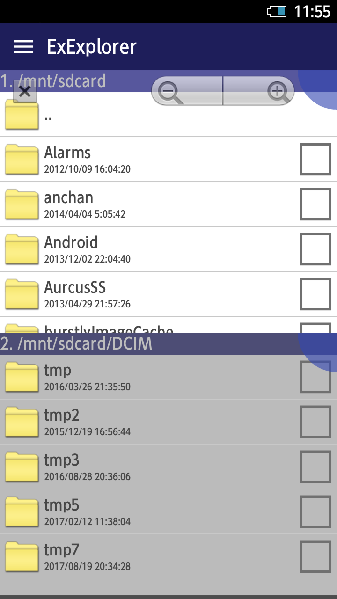The height and width of the screenshot is (599, 337).
Task: Open the anchan folder icon
Action: tap(22, 205)
